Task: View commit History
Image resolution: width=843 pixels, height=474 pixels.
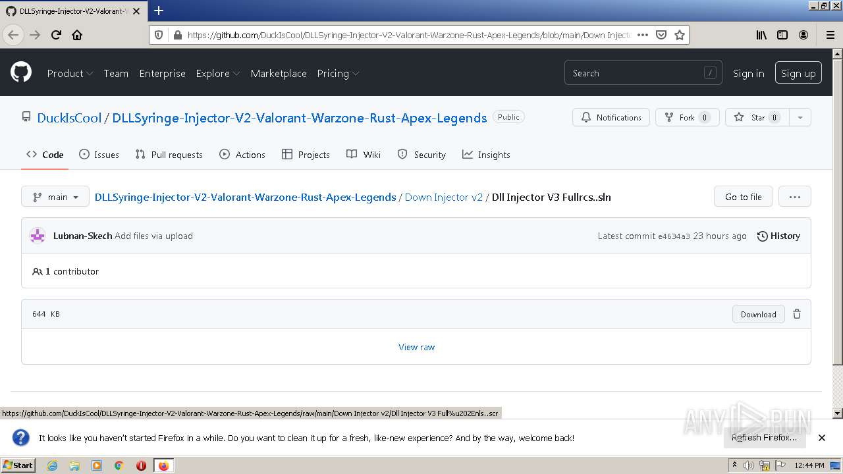Action: point(778,236)
